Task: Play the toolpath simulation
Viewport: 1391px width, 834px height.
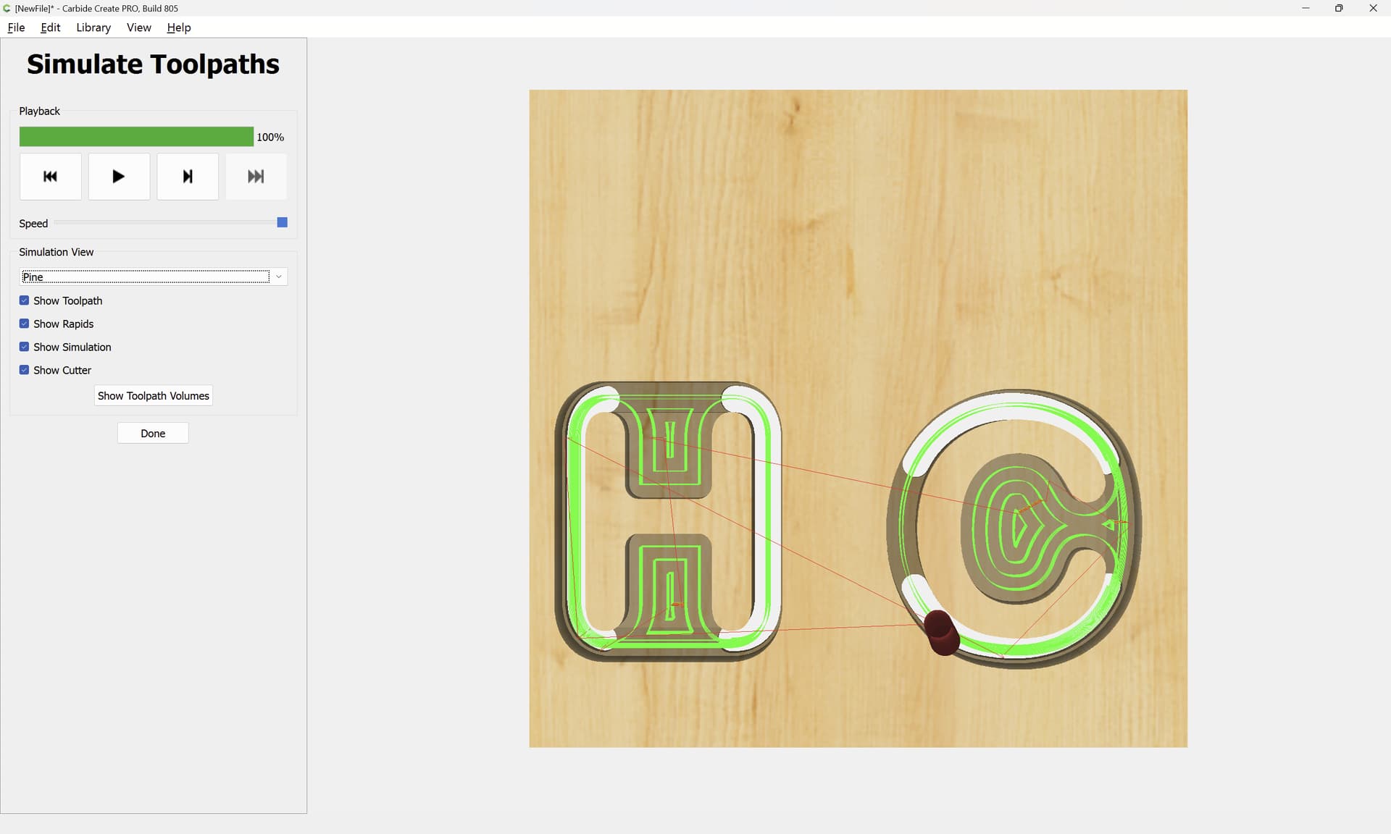Action: pyautogui.click(x=119, y=176)
